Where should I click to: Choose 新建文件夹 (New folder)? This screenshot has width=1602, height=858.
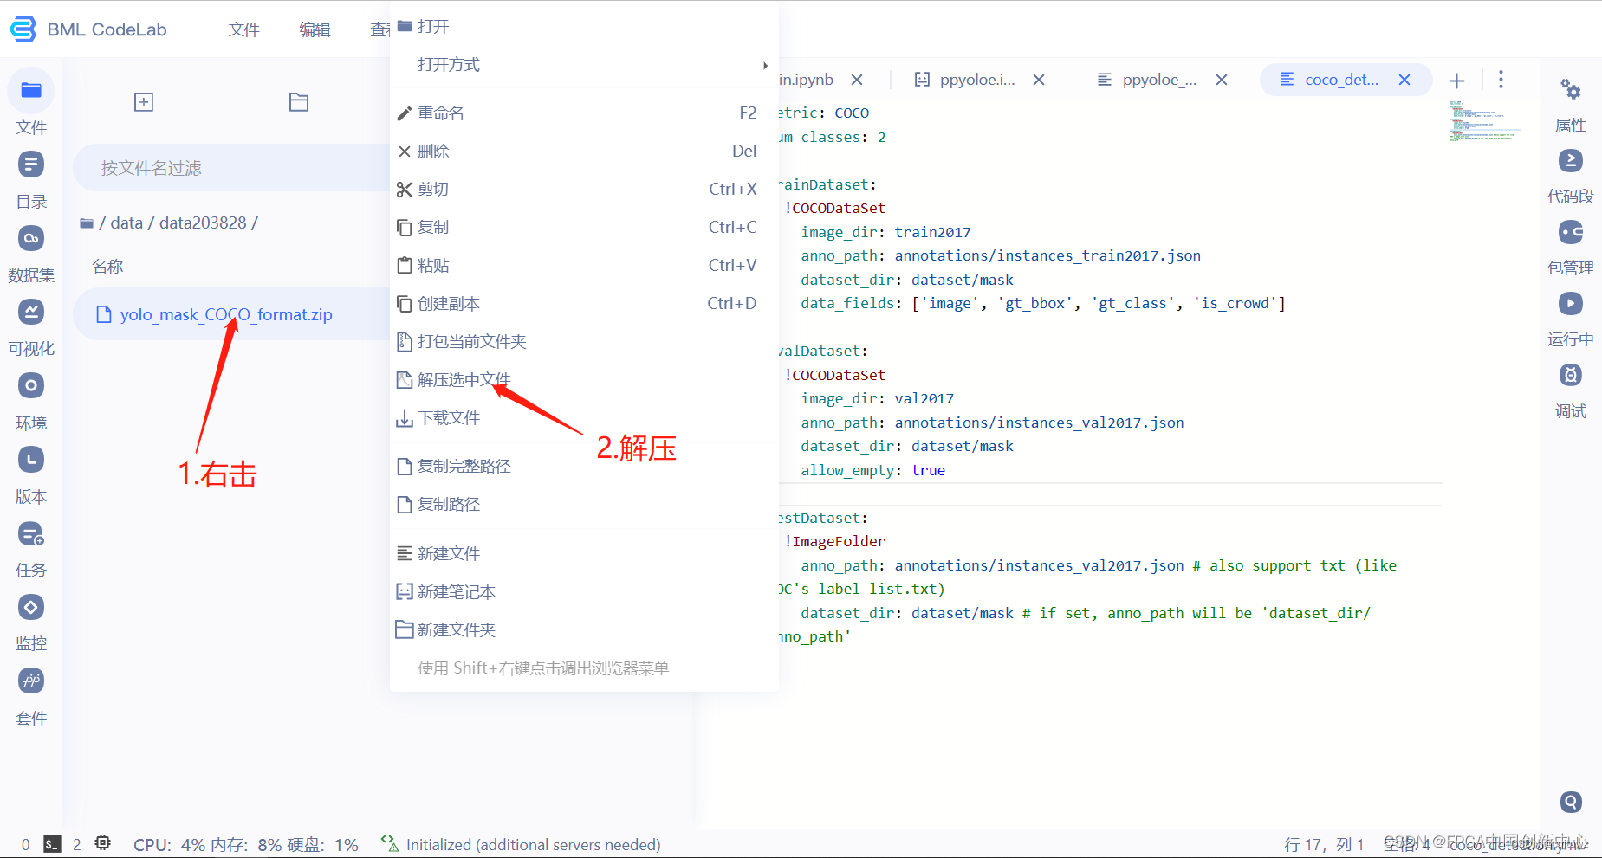pyautogui.click(x=584, y=630)
